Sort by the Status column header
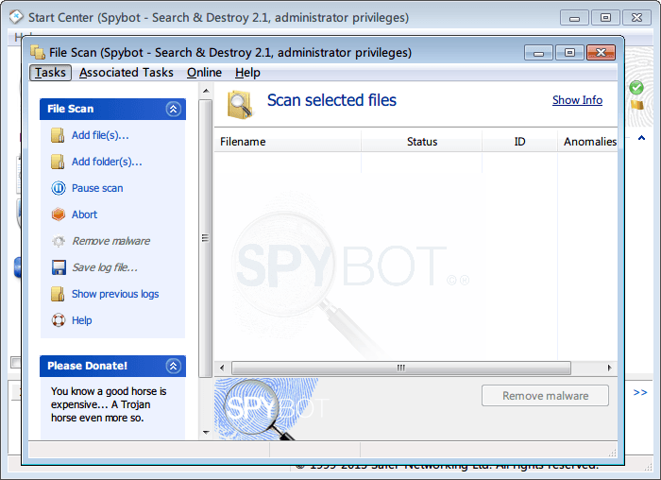Image resolution: width=661 pixels, height=480 pixels. (422, 142)
